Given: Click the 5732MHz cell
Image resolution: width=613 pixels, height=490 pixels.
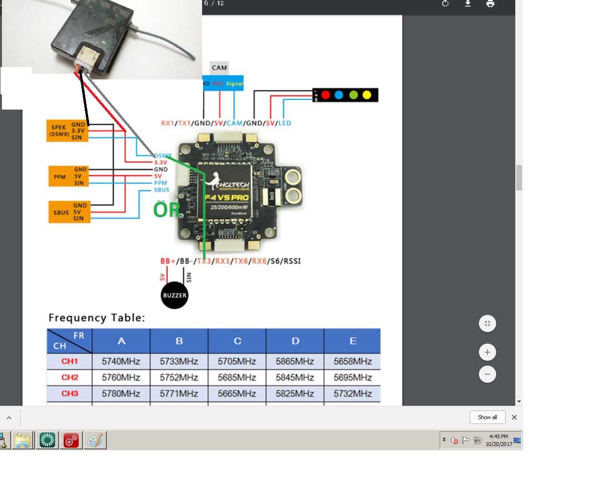Looking at the screenshot, I should 353,394.
